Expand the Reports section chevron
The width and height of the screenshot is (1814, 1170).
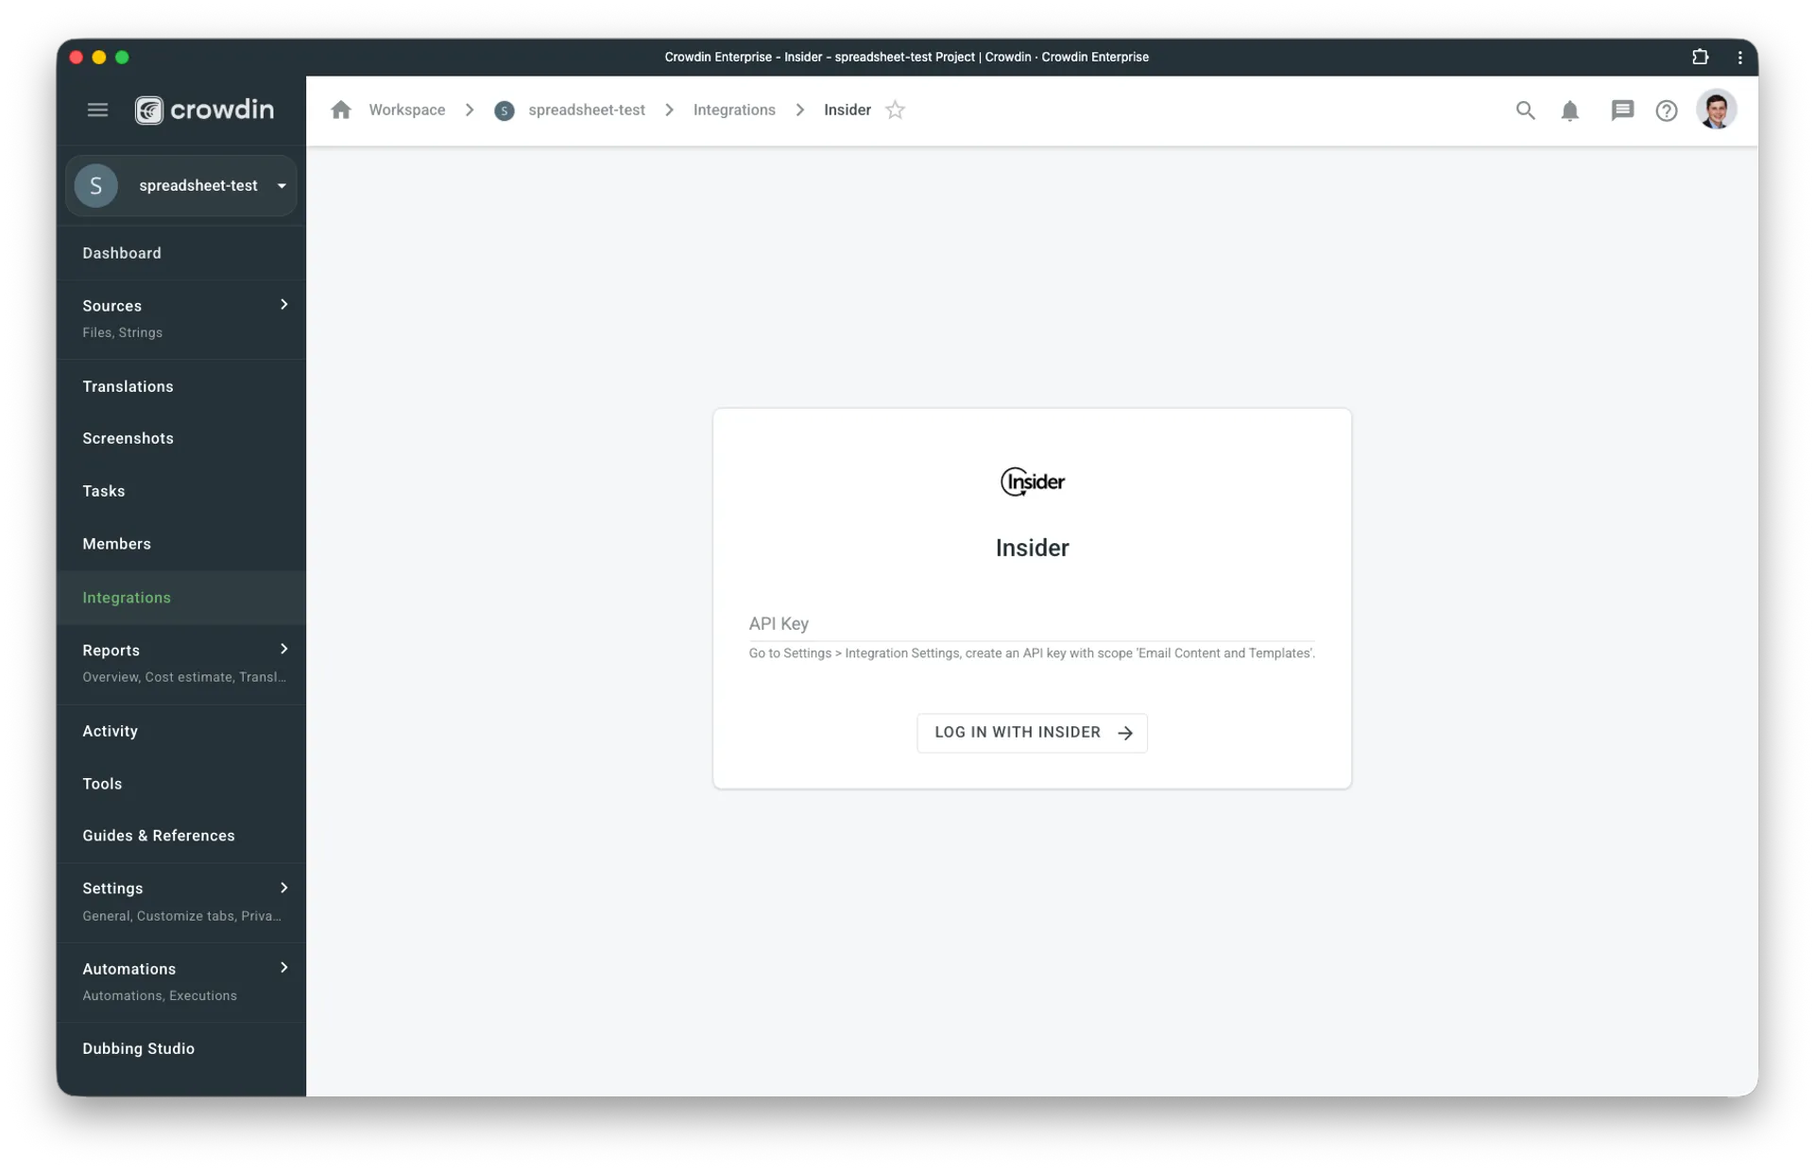(283, 649)
